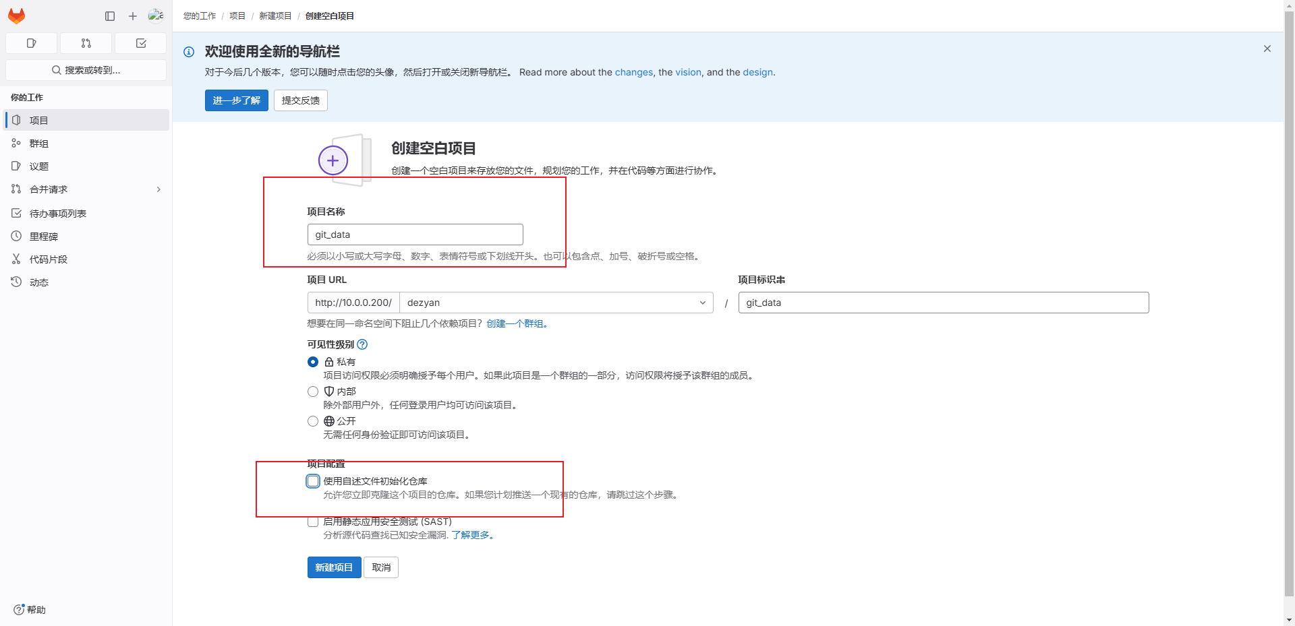Image resolution: width=1295 pixels, height=626 pixels.
Task: Click the search or go to box
Action: tap(86, 70)
